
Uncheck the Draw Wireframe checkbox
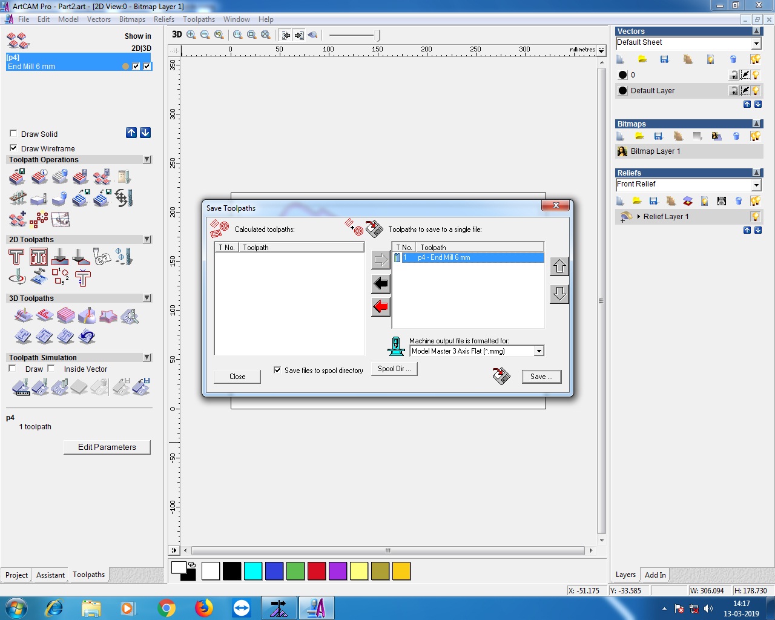pyautogui.click(x=13, y=148)
